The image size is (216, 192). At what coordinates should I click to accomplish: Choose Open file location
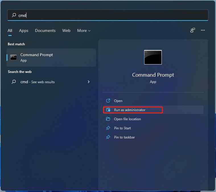[x=153, y=119]
